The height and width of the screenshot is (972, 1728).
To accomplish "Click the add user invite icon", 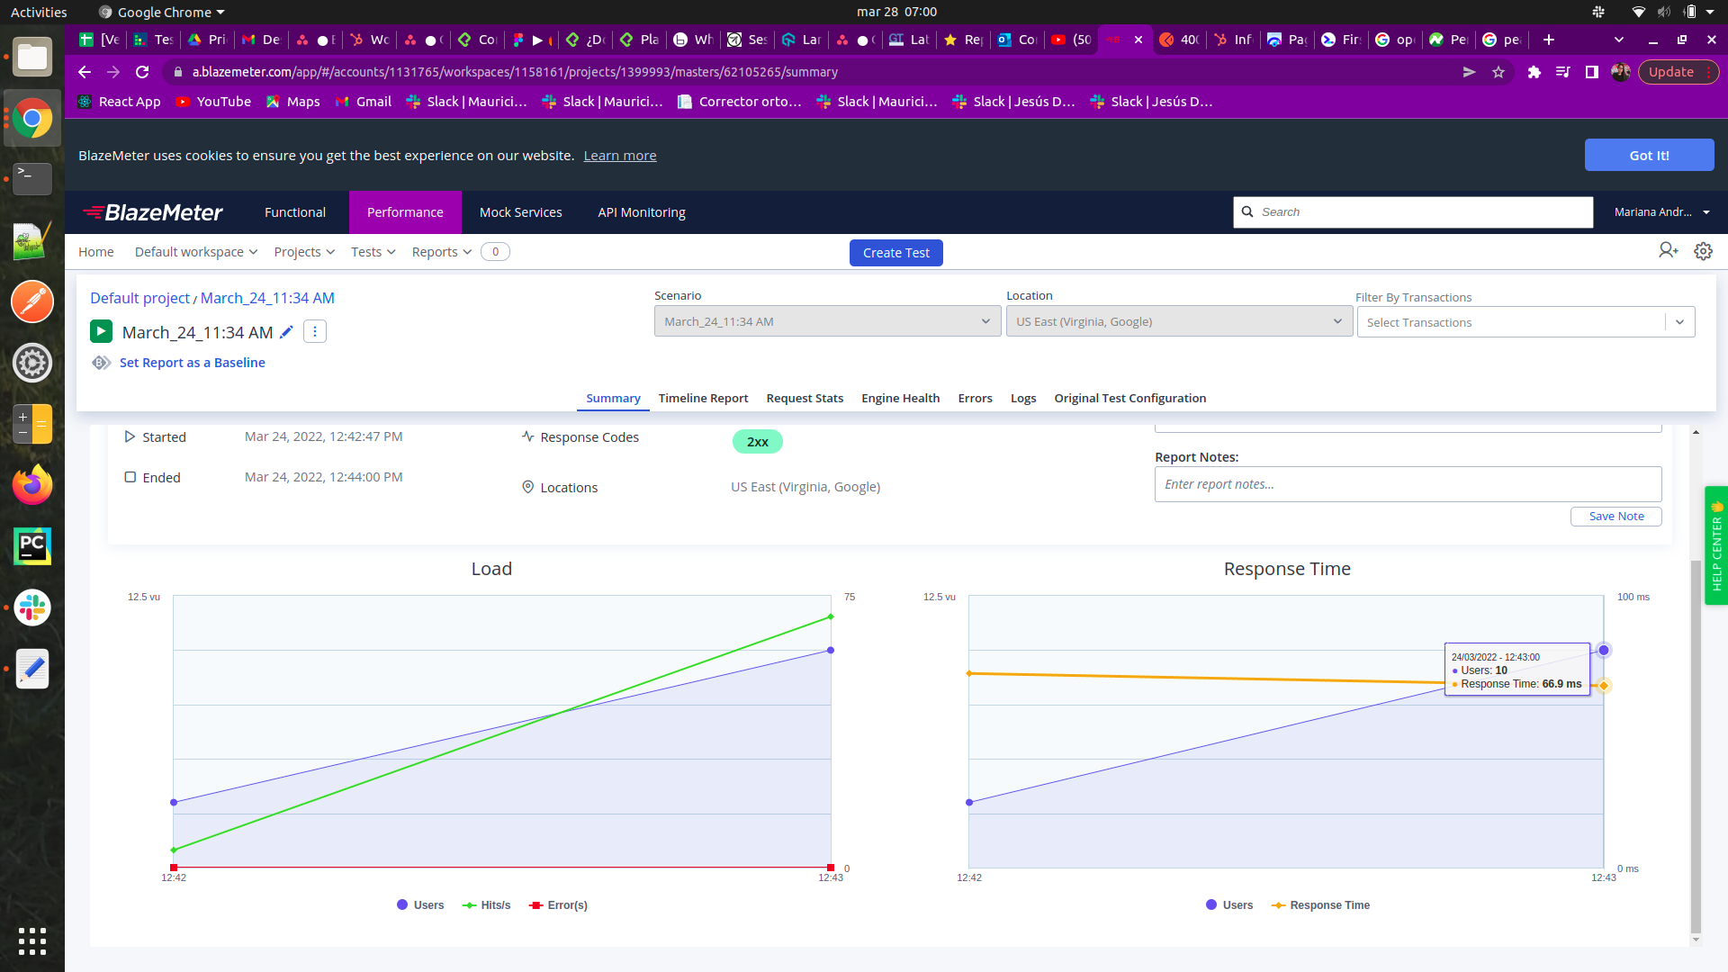I will click(1668, 251).
